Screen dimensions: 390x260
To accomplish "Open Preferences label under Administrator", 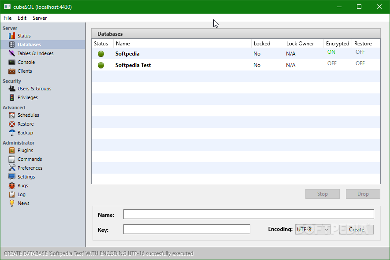I will tap(30, 168).
